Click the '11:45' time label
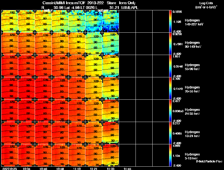The width and height of the screenshot is (224, 170). pyautogui.click(x=127, y=169)
